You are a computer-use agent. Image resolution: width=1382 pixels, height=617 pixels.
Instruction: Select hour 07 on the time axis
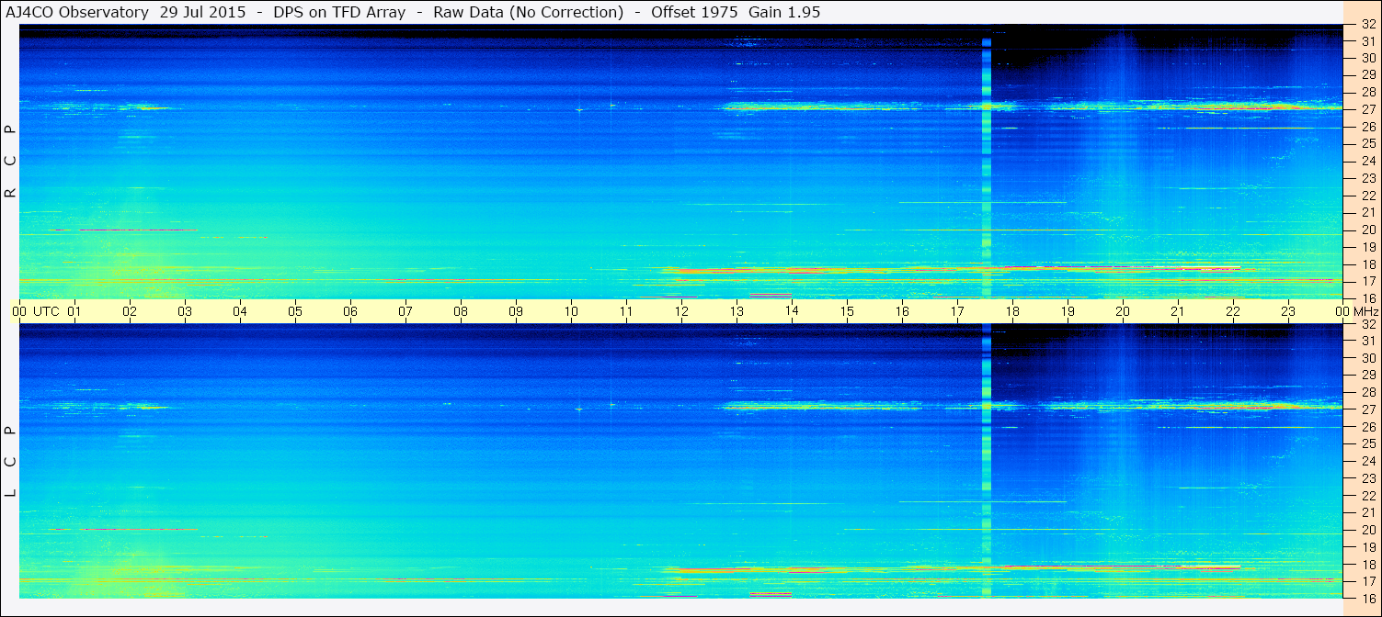405,311
